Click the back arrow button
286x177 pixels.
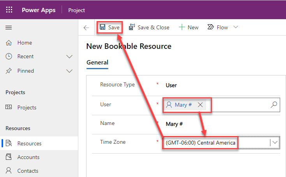click(87, 27)
